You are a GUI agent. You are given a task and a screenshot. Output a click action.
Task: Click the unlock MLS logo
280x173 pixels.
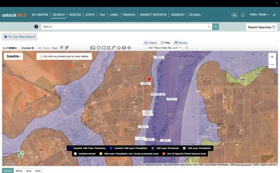coord(14,15)
